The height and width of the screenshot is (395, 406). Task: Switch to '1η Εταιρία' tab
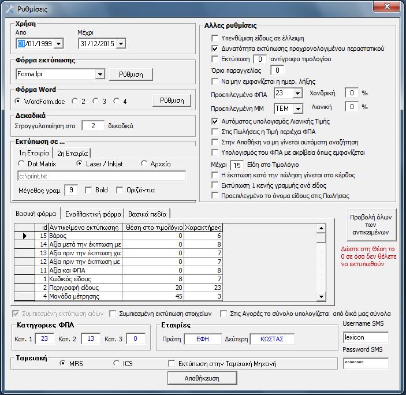click(33, 153)
